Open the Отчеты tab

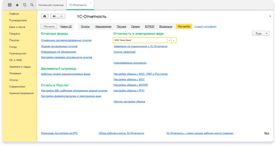[x=85, y=26]
